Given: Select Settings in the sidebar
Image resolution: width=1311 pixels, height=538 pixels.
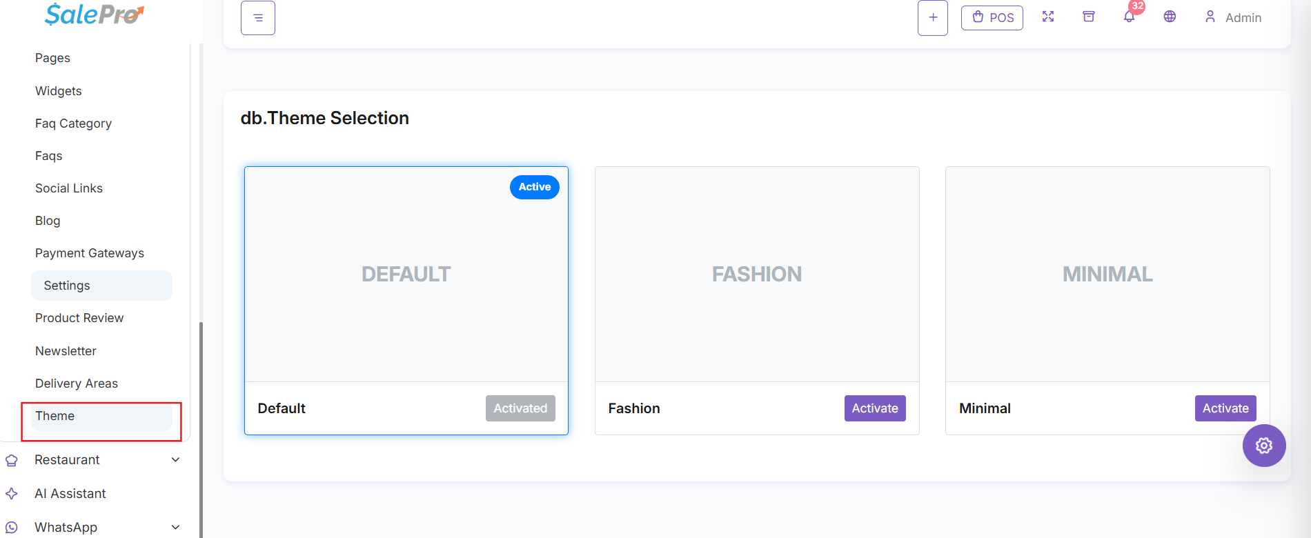Looking at the screenshot, I should 101,286.
